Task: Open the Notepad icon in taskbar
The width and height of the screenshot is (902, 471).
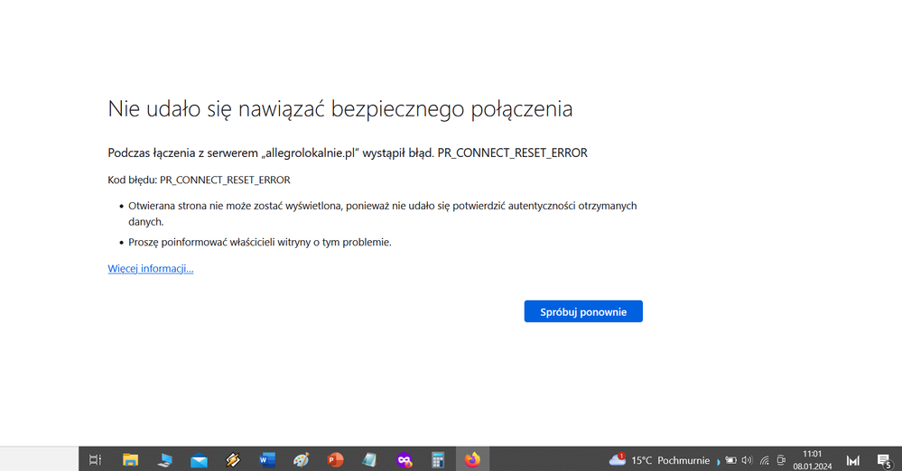Action: [369, 459]
